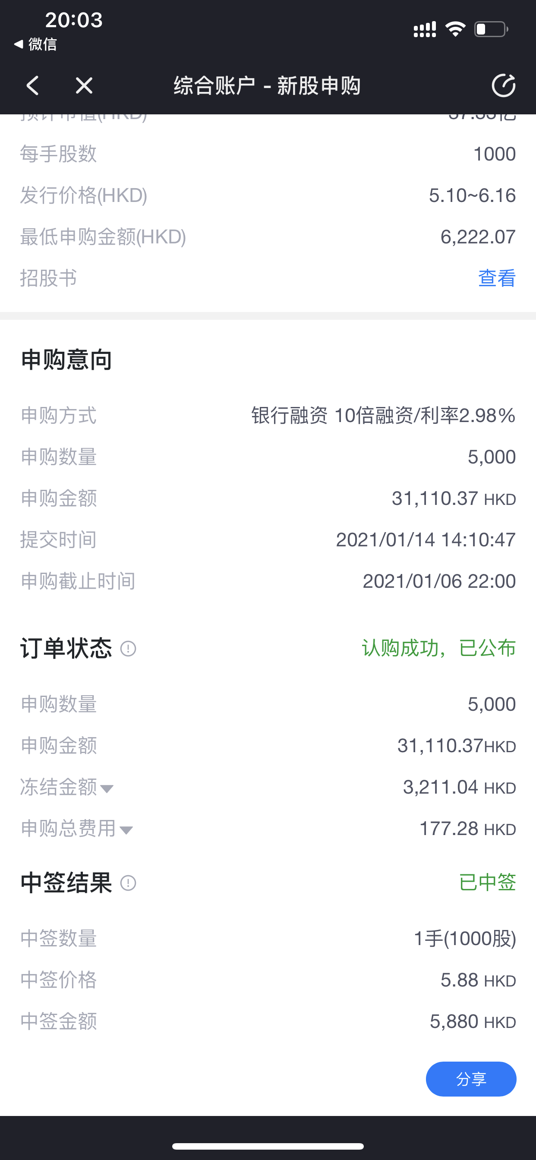The image size is (536, 1160).
Task: Tap the 申购意向 section heading
Action: coord(66,360)
